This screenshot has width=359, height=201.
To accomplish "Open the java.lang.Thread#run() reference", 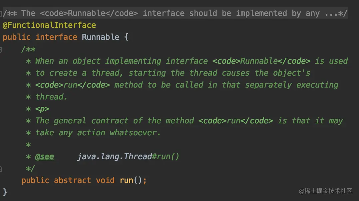I will 128,157.
